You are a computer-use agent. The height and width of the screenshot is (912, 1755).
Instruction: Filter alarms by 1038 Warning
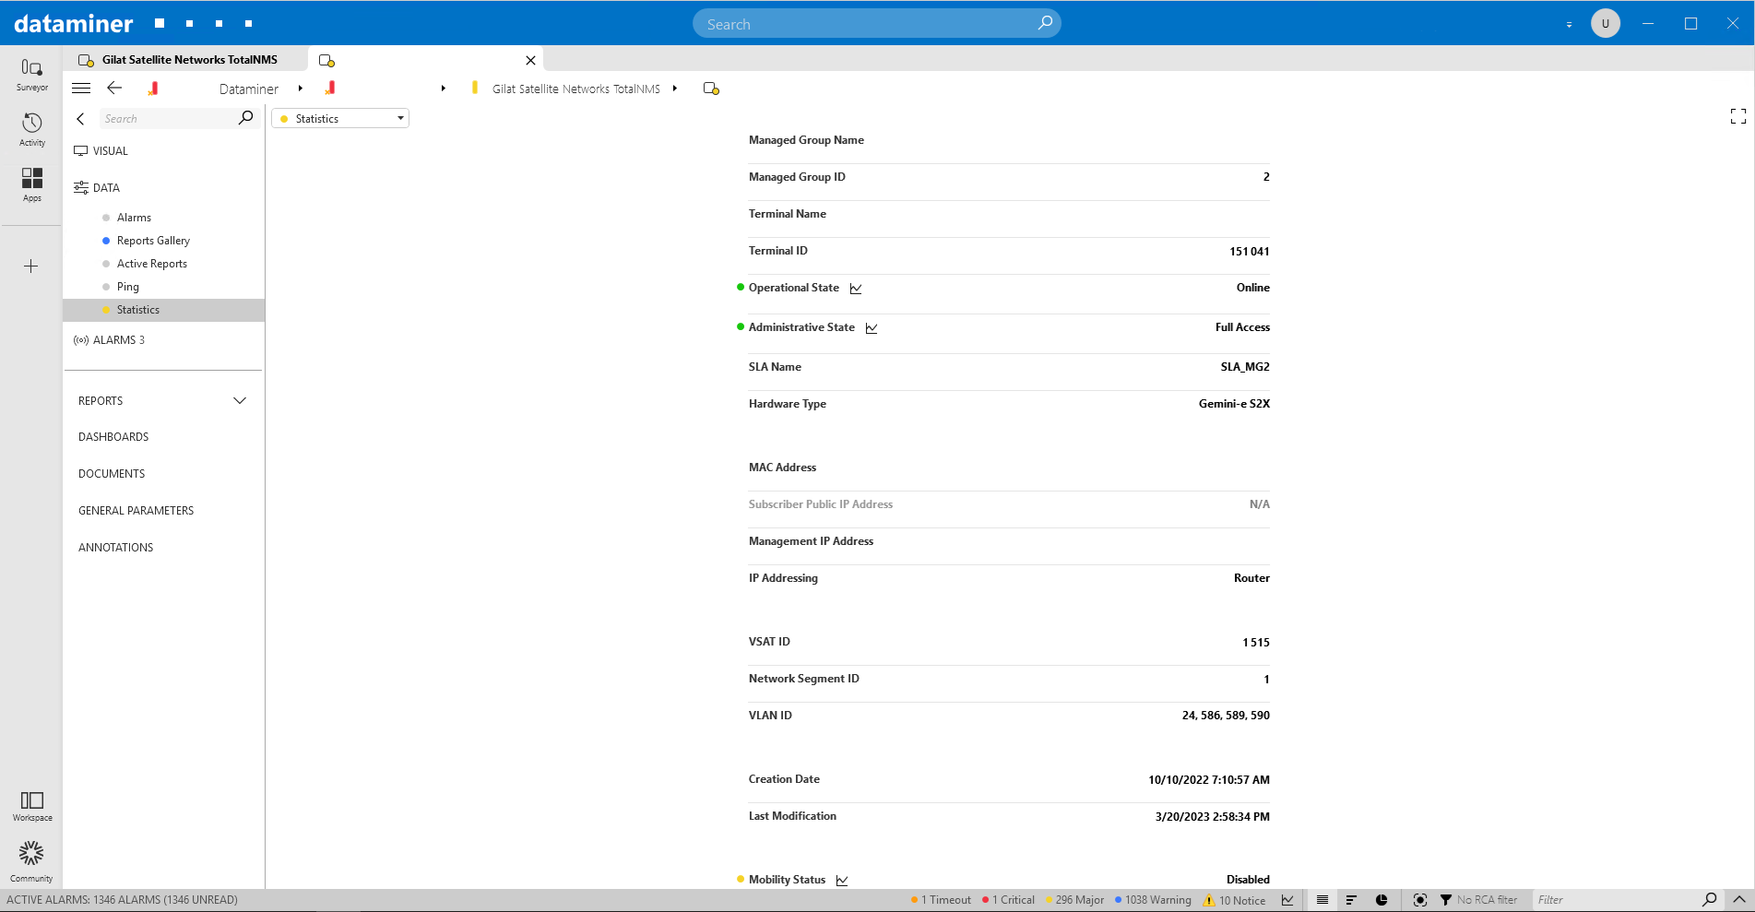[1153, 900]
